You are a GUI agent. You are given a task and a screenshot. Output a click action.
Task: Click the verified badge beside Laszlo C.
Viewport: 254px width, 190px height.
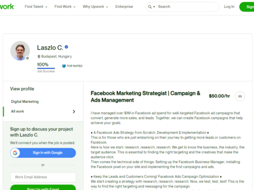tap(66, 47)
